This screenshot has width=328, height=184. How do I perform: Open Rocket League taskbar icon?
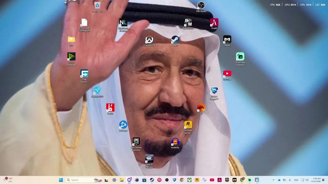(x=175, y=180)
